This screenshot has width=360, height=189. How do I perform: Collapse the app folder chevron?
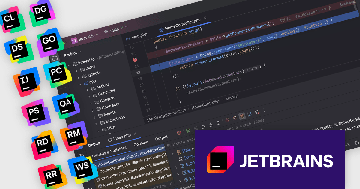click(80, 85)
